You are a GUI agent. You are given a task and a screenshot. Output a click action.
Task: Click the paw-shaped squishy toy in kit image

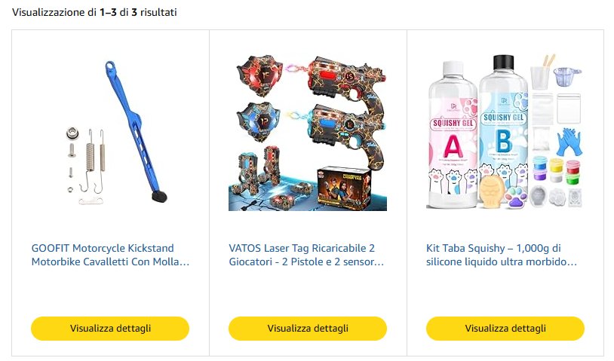[516, 197]
